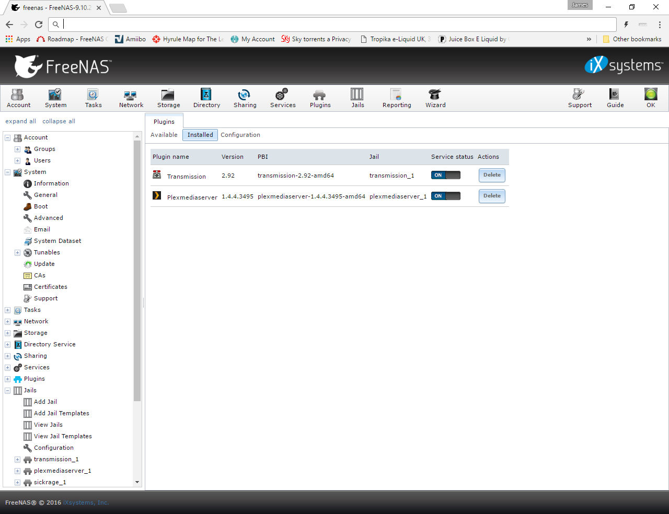Expand the Storage tree node
This screenshot has height=514, width=669.
(8, 333)
